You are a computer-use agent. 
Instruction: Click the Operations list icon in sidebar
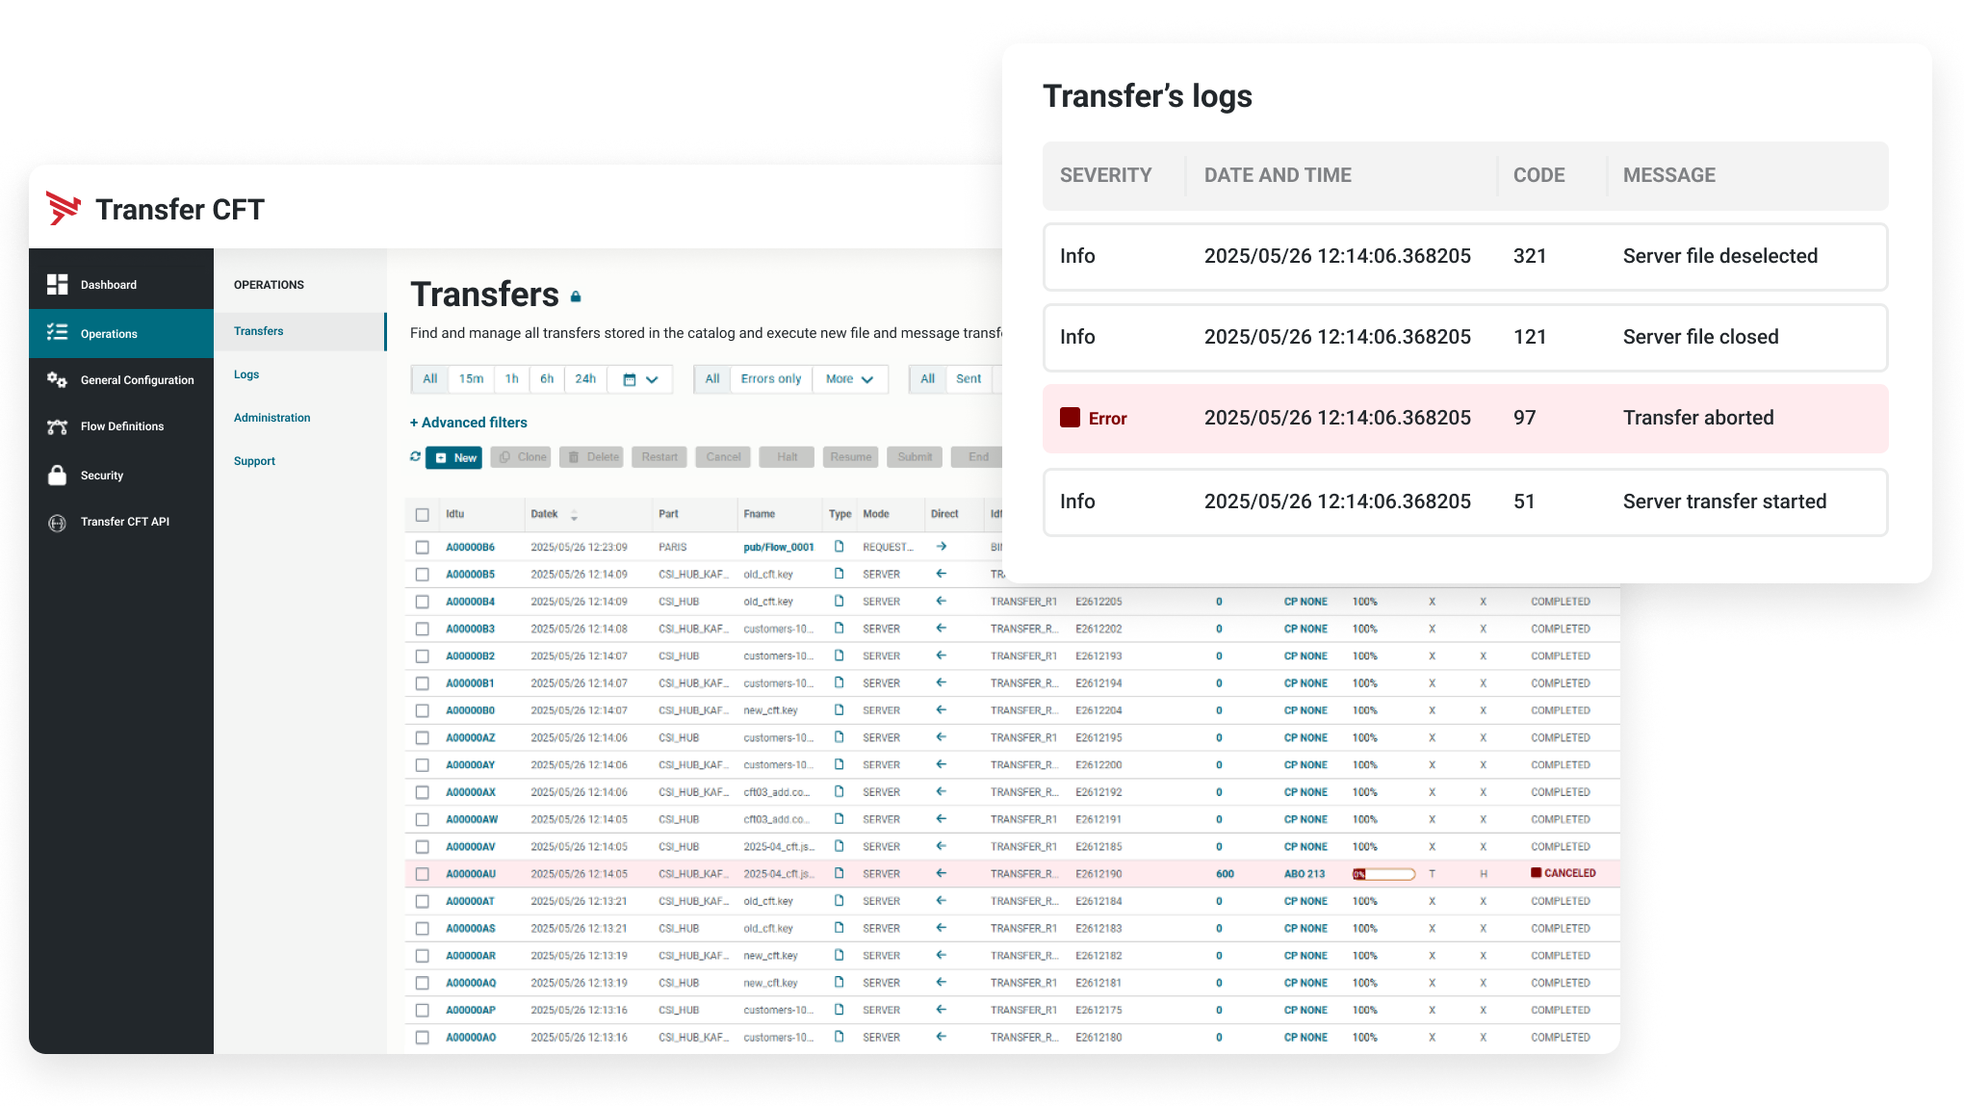tap(58, 333)
